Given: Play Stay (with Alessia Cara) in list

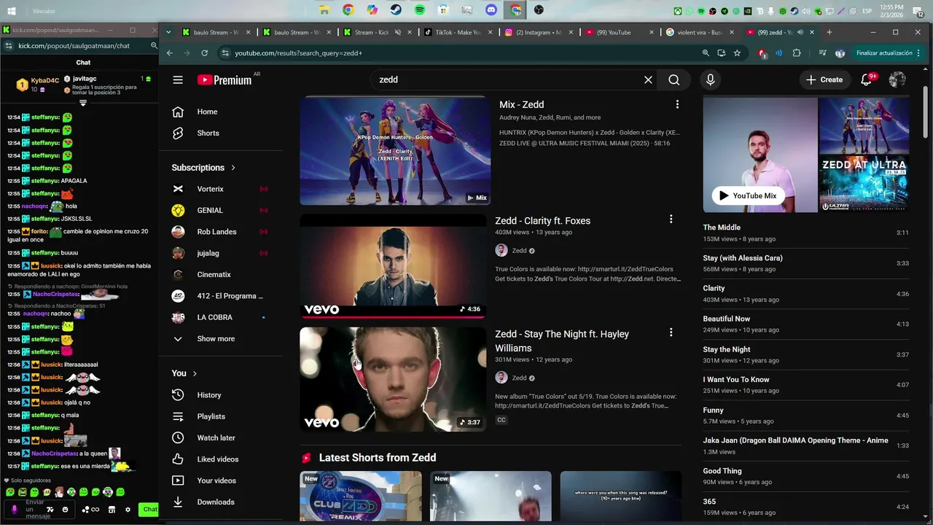Looking at the screenshot, I should tap(805, 263).
